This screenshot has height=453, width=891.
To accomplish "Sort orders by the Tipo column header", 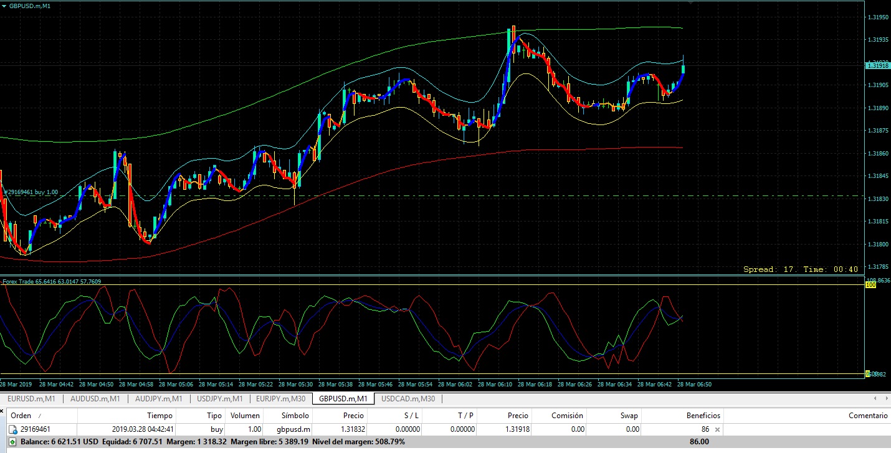I will (x=201, y=416).
